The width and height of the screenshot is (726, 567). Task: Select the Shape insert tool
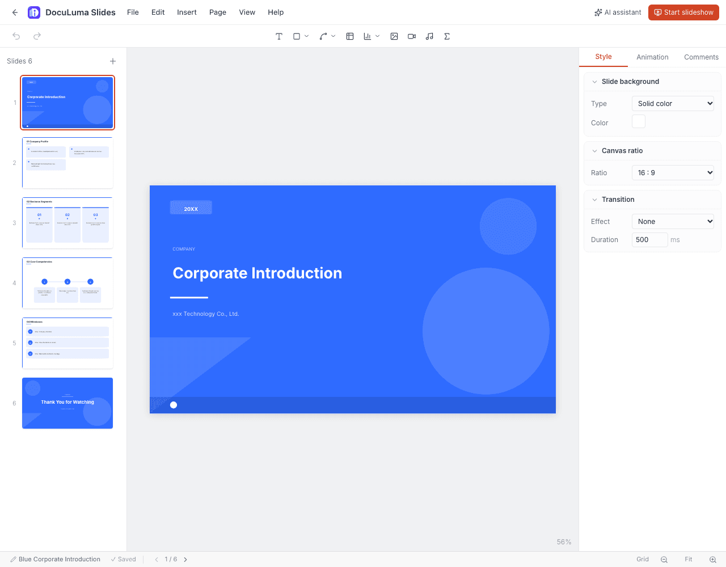pyautogui.click(x=297, y=36)
